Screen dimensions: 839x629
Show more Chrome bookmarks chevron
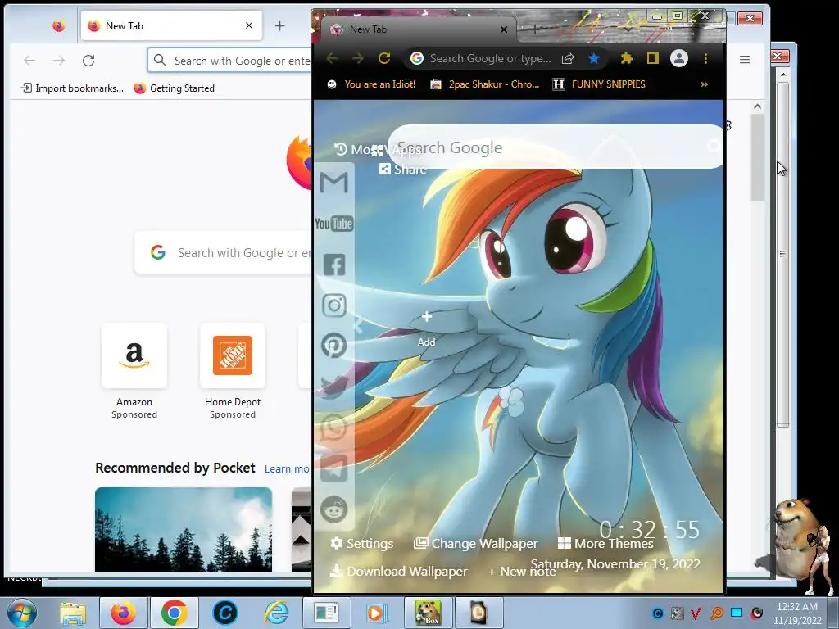(x=704, y=84)
